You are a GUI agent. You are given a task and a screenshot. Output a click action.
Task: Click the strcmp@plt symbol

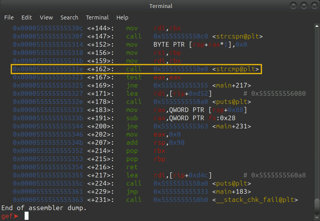(x=236, y=69)
